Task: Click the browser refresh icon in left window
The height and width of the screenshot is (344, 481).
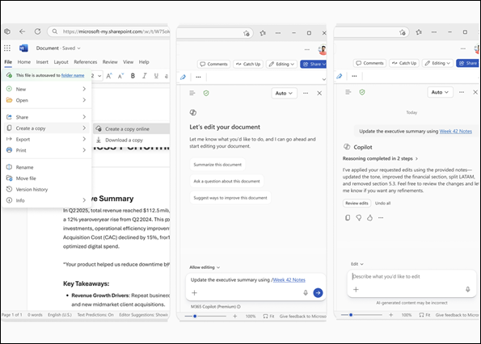Action: (x=37, y=31)
